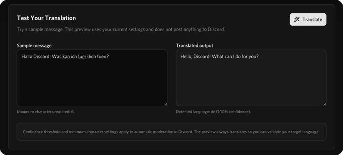The image size is (343, 155).
Task: Click the underlined word "fuer"
Action: pos(82,56)
